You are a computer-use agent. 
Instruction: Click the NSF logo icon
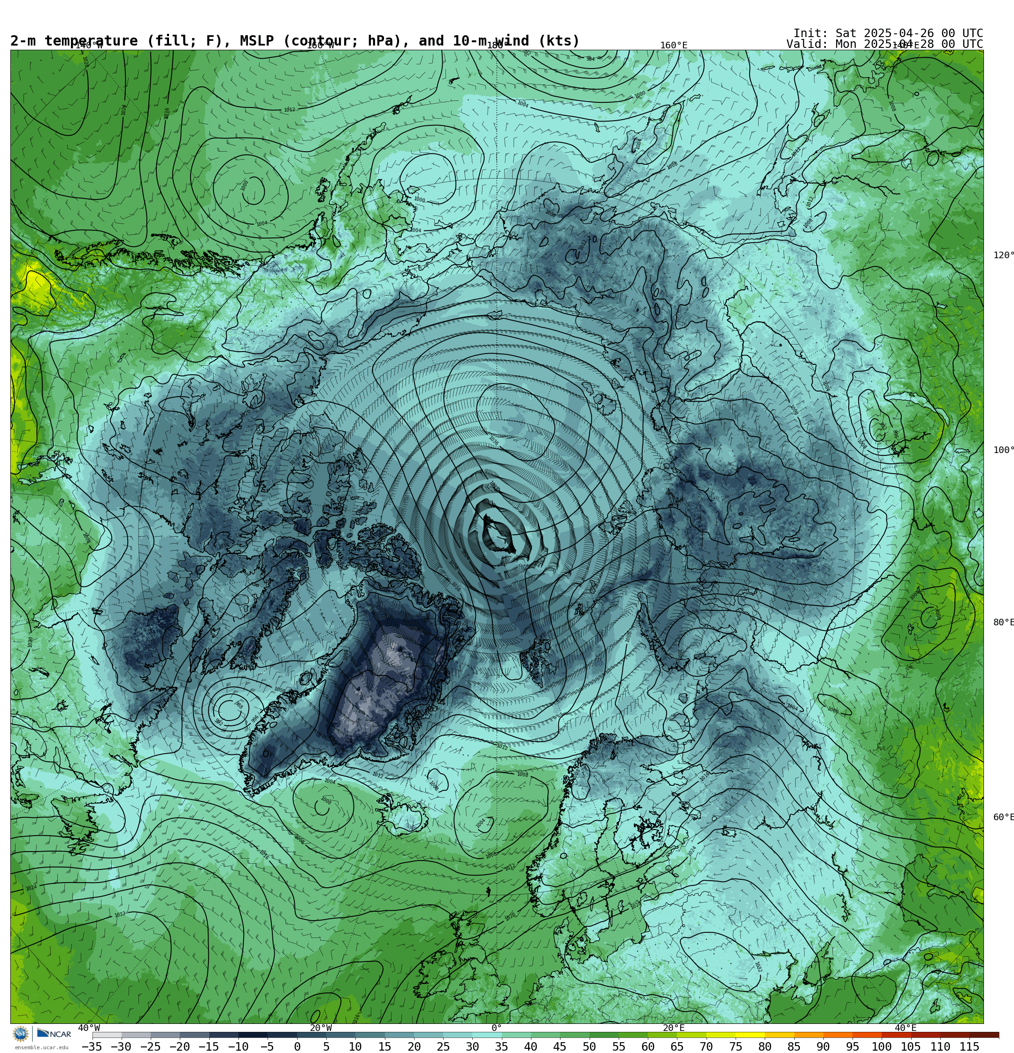coord(20,1033)
